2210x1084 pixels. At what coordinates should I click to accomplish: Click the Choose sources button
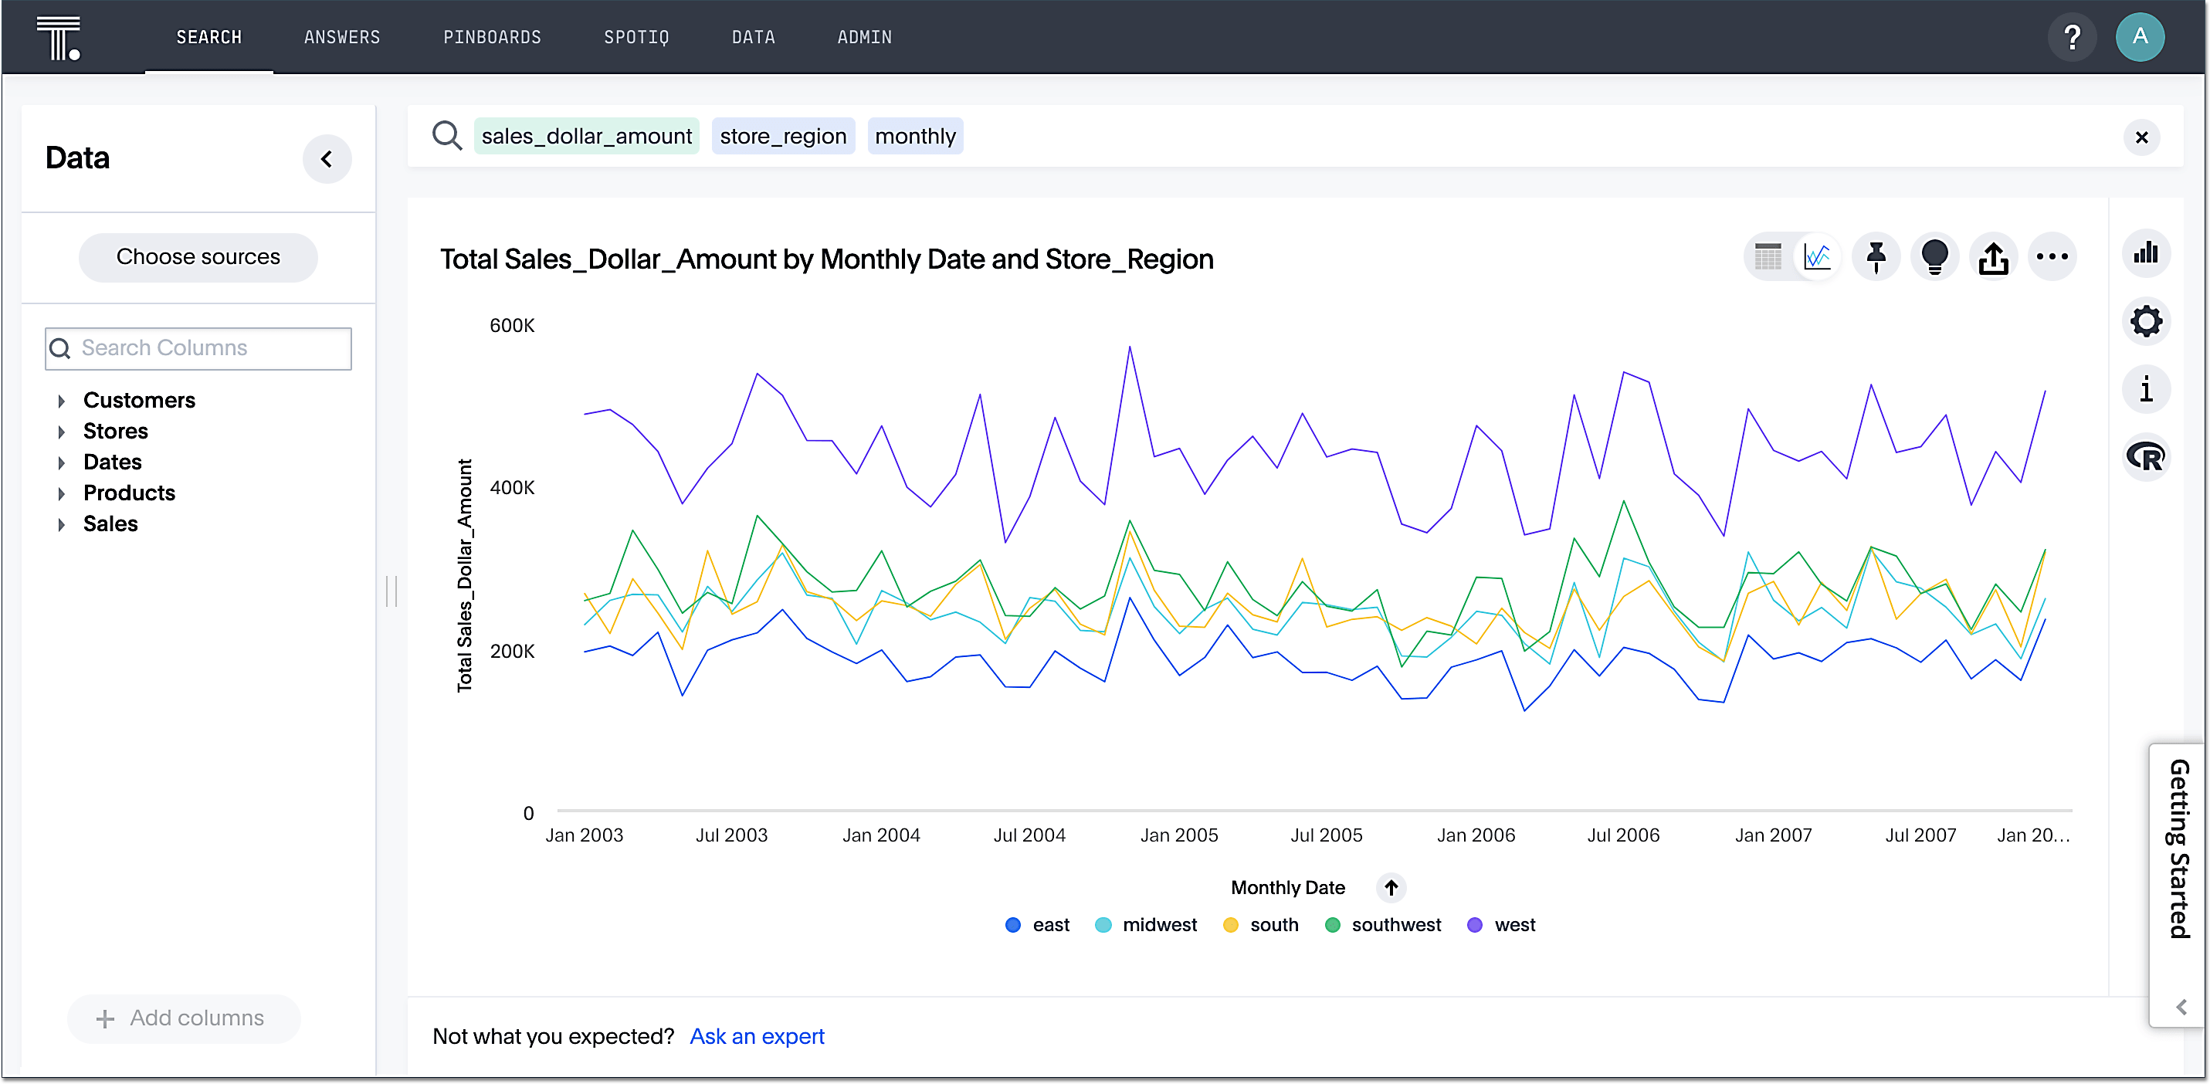(x=198, y=256)
